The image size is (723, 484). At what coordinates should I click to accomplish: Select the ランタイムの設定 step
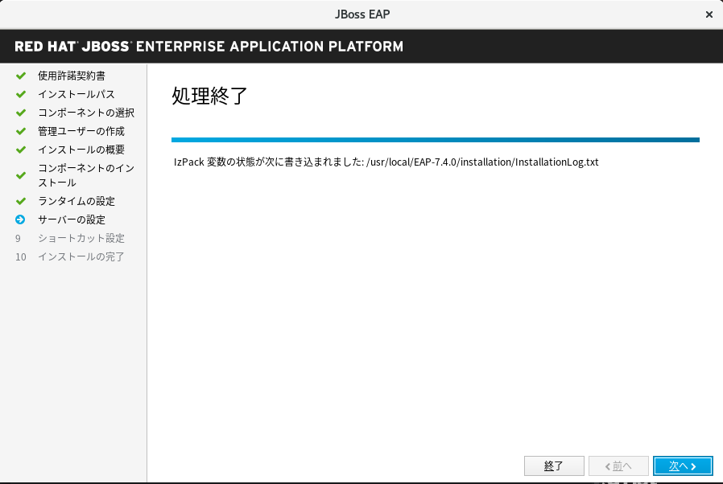click(x=76, y=201)
